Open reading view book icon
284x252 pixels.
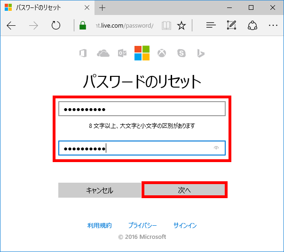click(166, 26)
